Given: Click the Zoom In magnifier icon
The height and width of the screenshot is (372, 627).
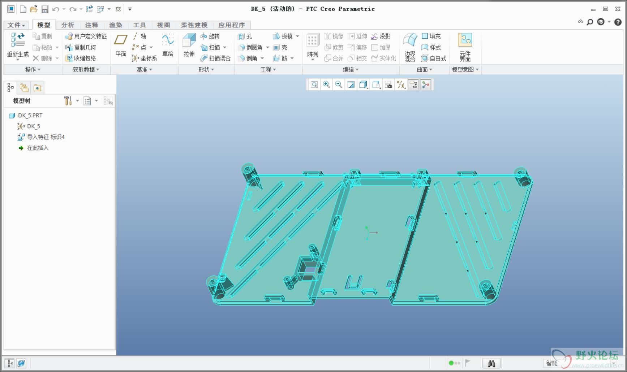Looking at the screenshot, I should [x=326, y=85].
